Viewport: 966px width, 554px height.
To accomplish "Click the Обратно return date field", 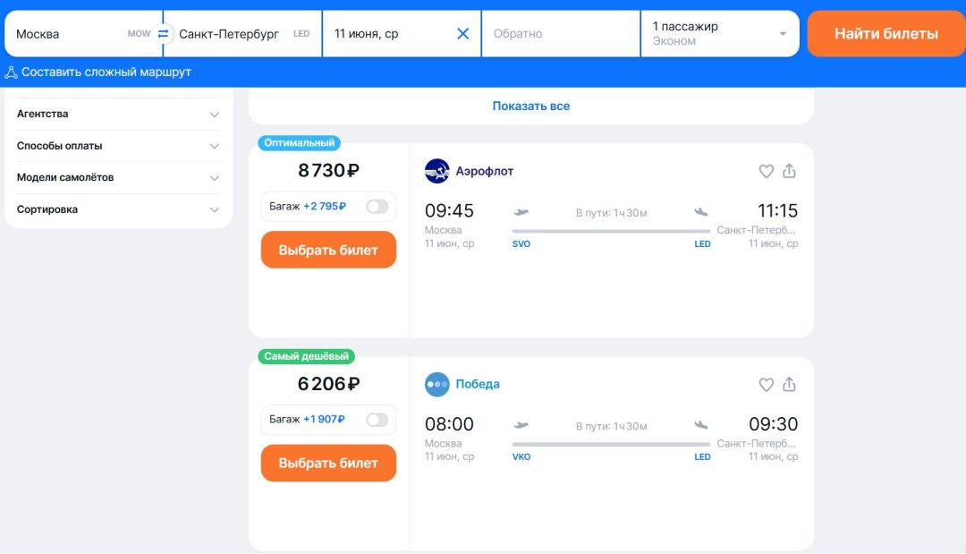I will point(561,34).
